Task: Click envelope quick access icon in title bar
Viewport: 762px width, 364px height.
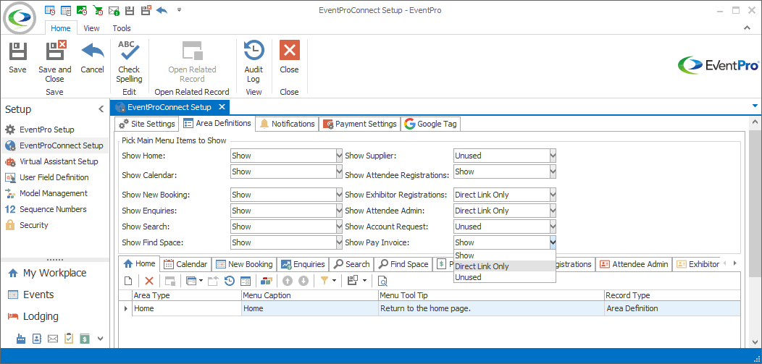Action: coord(114,9)
